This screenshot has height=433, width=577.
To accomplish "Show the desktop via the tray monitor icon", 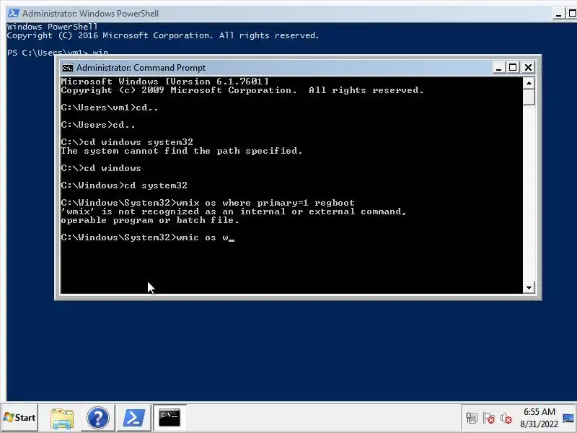I will [568, 418].
